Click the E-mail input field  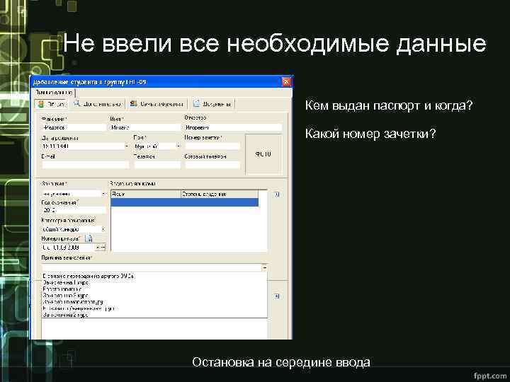click(86, 165)
